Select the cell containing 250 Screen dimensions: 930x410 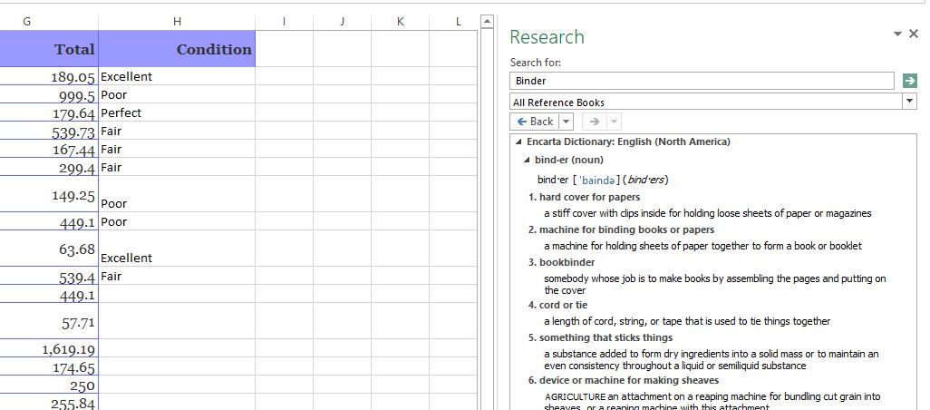click(x=49, y=385)
